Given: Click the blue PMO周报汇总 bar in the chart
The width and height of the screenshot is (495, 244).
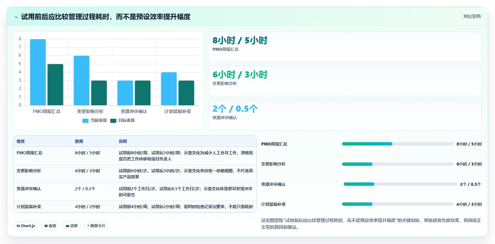Looking at the screenshot, I should click(x=38, y=72).
